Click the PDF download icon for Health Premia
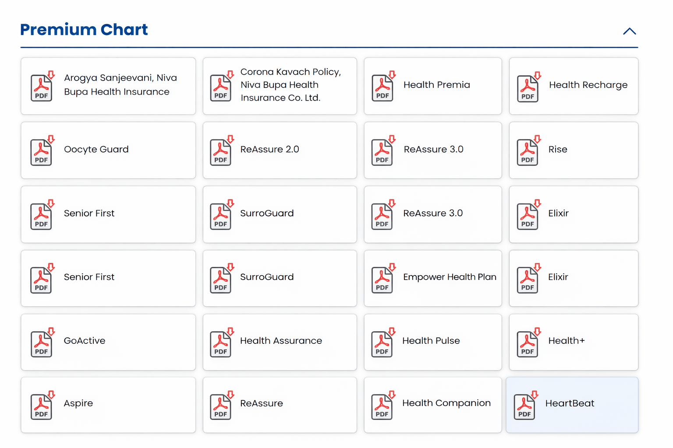The height and width of the screenshot is (448, 673). [x=383, y=86]
